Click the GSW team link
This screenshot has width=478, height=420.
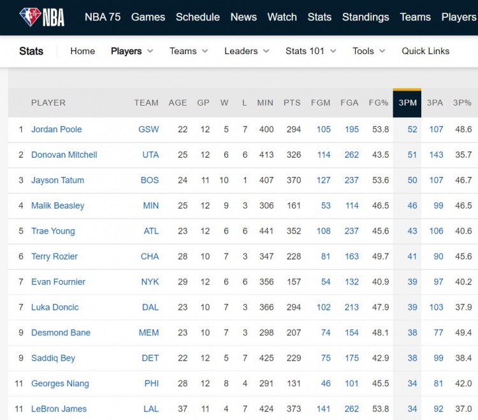148,129
